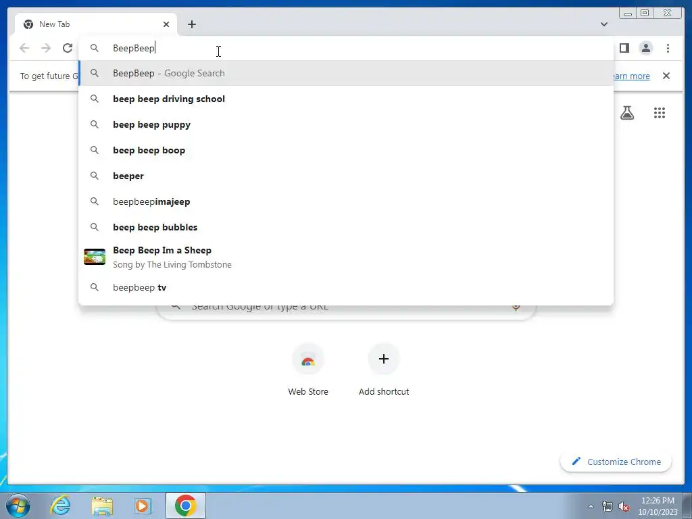Click the magnifier icon beside beeper
Image resolution: width=692 pixels, height=519 pixels.
coord(95,176)
